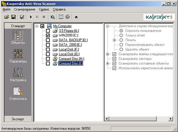Click the WIN2000 (C:) drive icon
This screenshot has width=178, height=132.
tap(55, 36)
